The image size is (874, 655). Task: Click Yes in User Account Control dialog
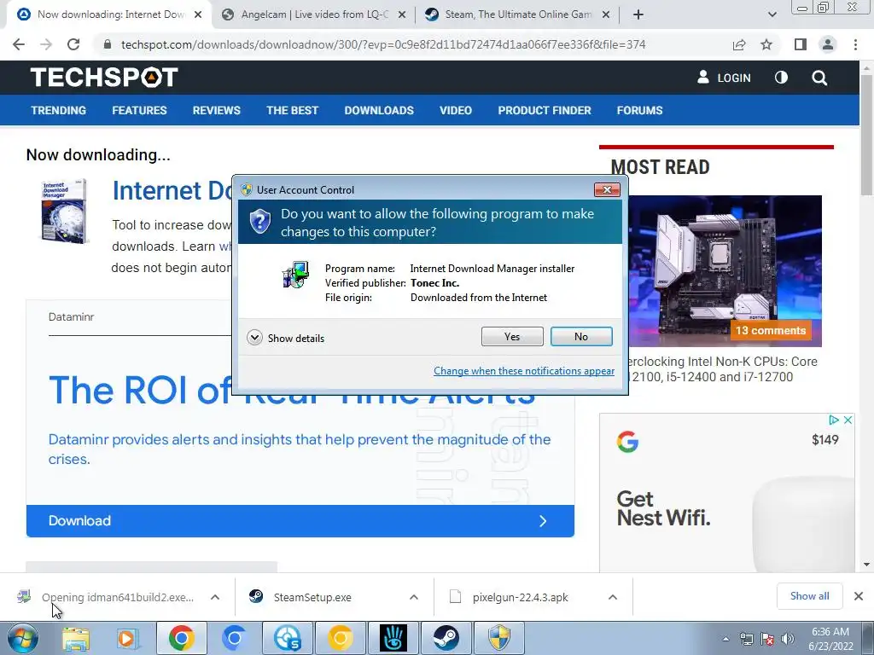pyautogui.click(x=512, y=336)
